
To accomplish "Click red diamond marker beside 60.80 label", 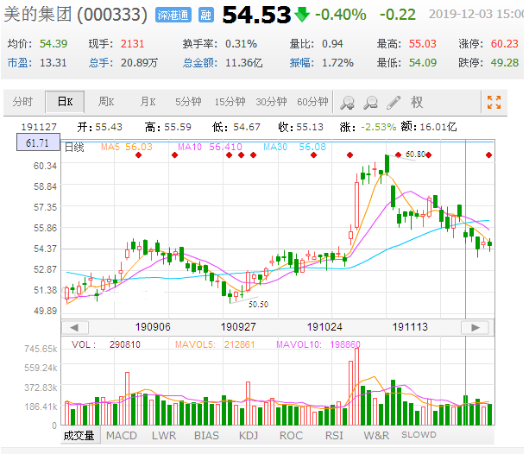I will pos(428,155).
